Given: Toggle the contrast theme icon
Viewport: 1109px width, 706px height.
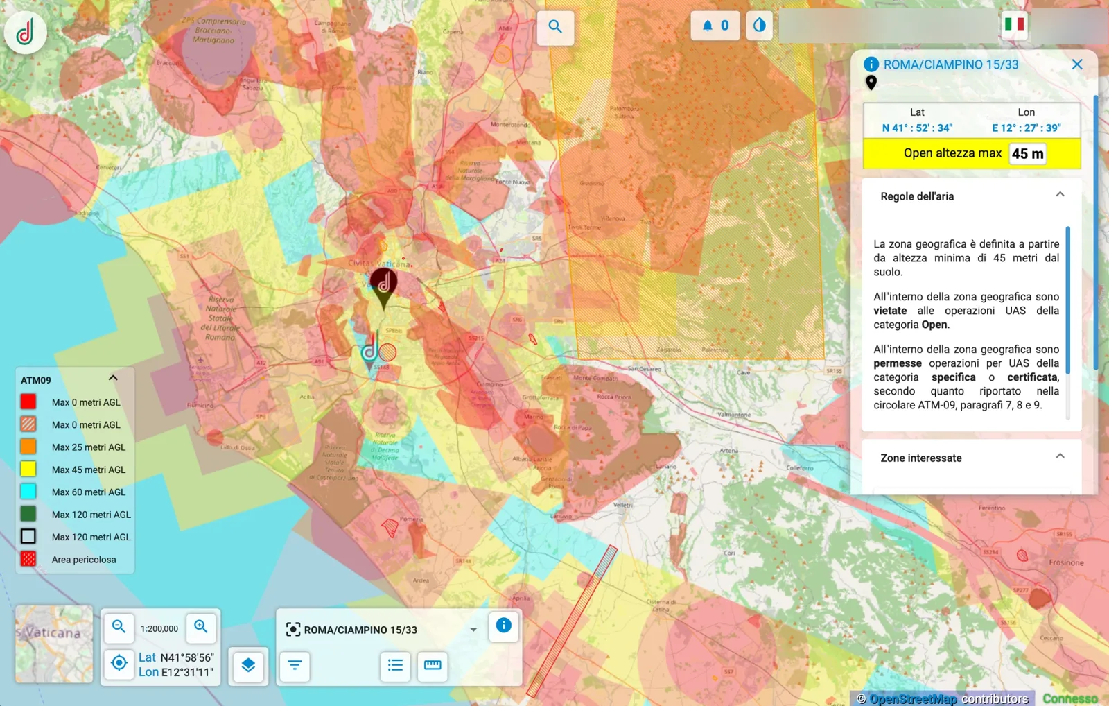Looking at the screenshot, I should click(x=760, y=26).
